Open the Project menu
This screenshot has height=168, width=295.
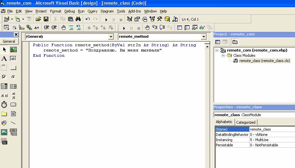click(41, 11)
